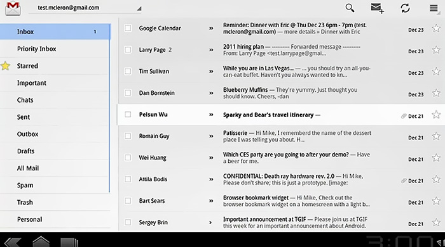
Task: Open the Priority Inbox label
Action: (55, 49)
